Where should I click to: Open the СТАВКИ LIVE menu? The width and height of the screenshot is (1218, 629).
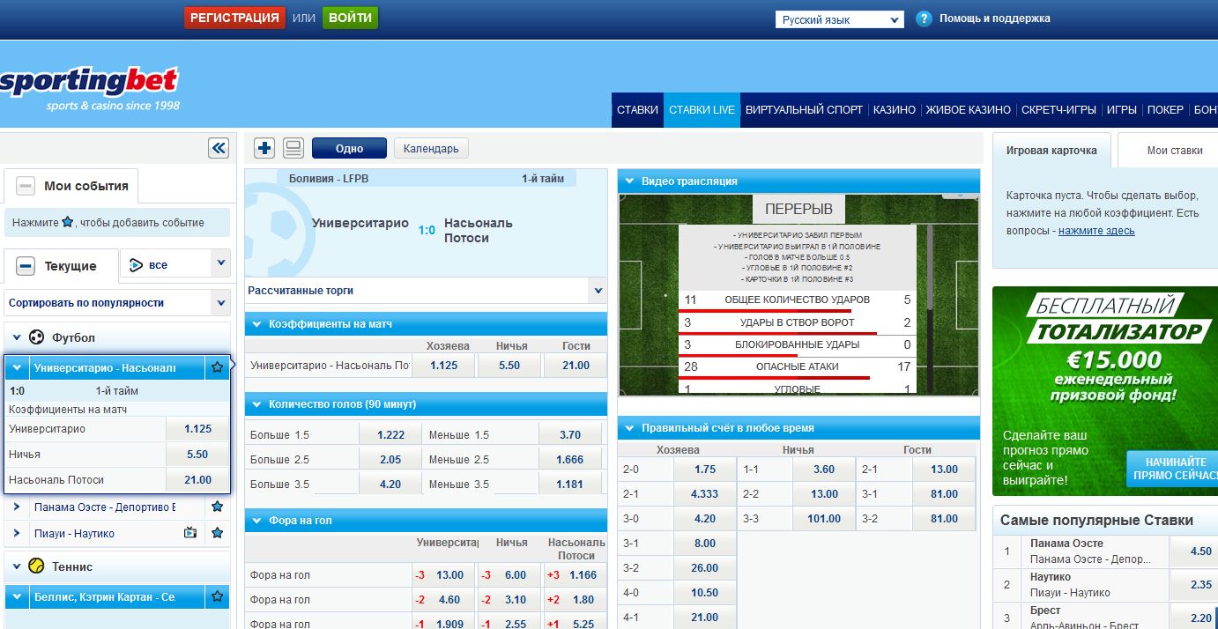pos(702,110)
